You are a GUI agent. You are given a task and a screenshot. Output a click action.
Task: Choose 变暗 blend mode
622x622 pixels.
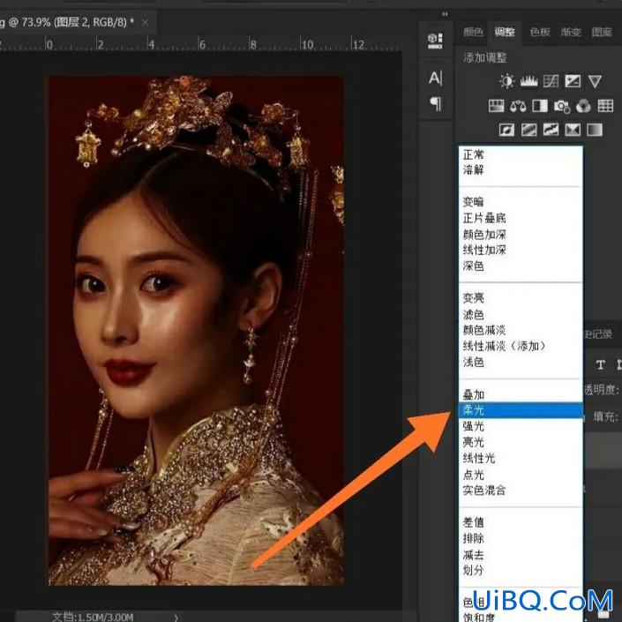tap(521, 202)
